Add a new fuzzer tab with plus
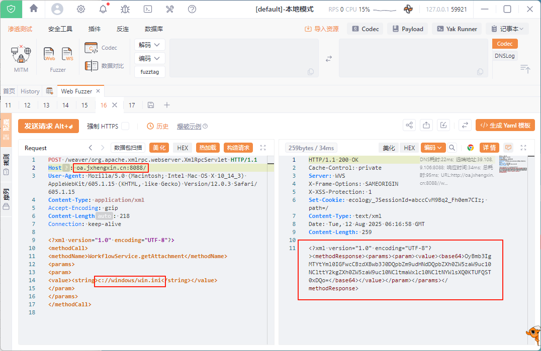Image resolution: width=541 pixels, height=351 pixels. [167, 105]
